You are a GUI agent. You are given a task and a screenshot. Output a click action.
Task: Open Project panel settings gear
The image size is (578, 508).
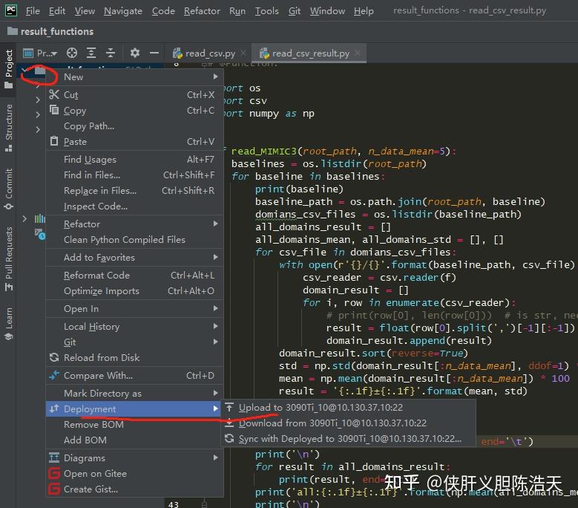tap(135, 53)
